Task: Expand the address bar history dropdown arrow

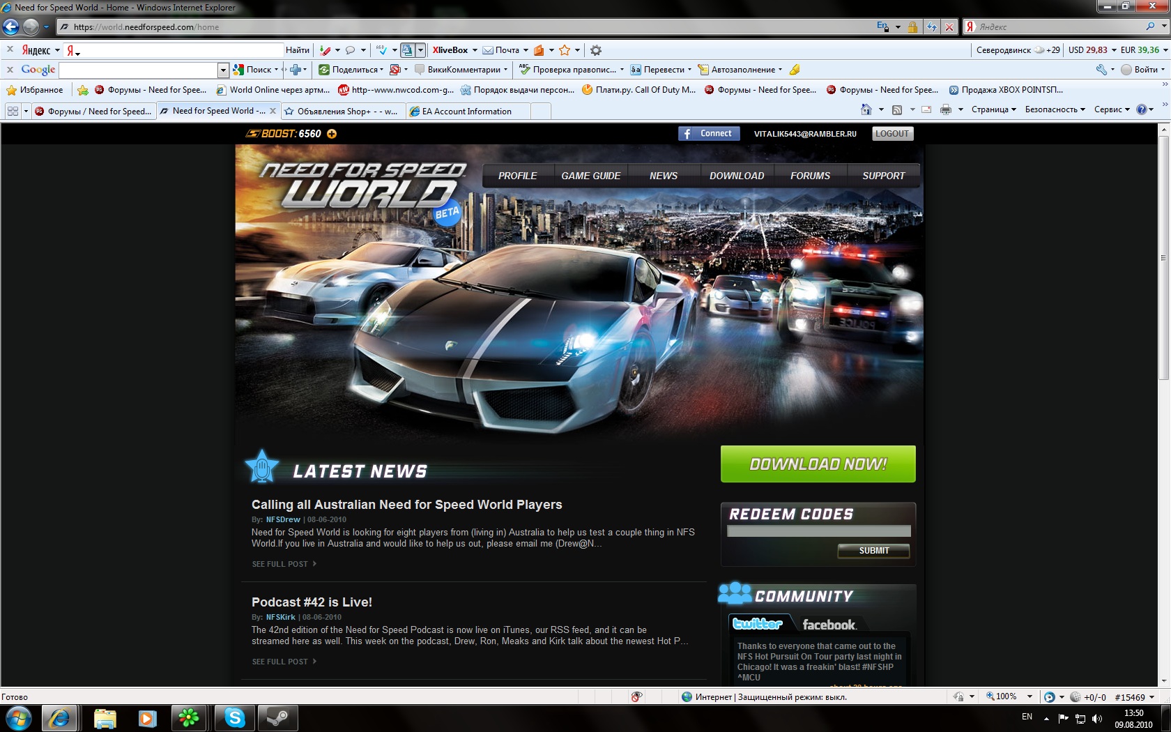Action: 897,27
